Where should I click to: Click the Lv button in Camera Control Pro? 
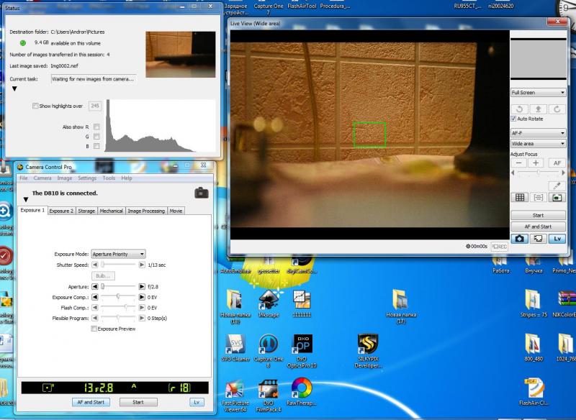point(197,402)
